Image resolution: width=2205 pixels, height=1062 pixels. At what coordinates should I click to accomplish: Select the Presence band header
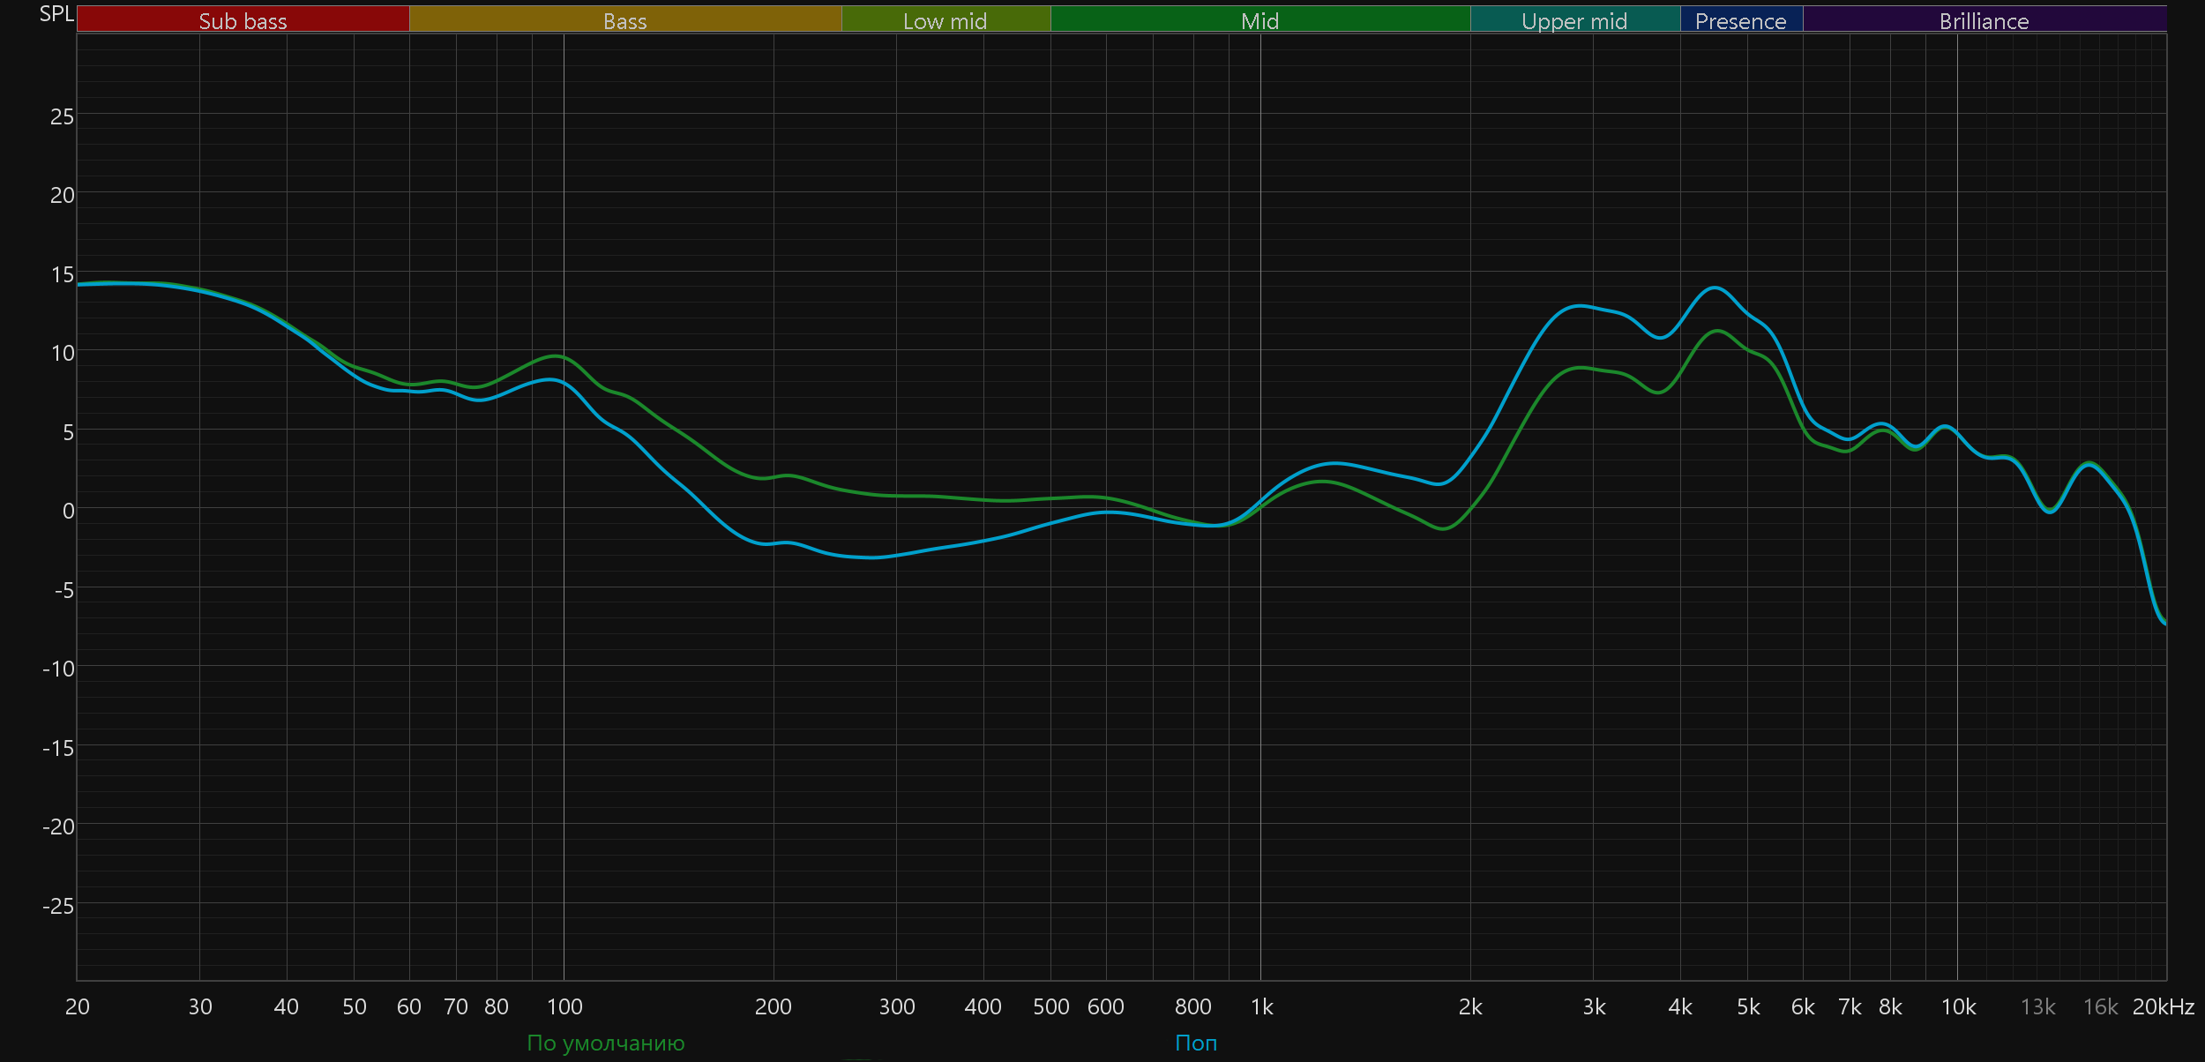[x=1740, y=20]
